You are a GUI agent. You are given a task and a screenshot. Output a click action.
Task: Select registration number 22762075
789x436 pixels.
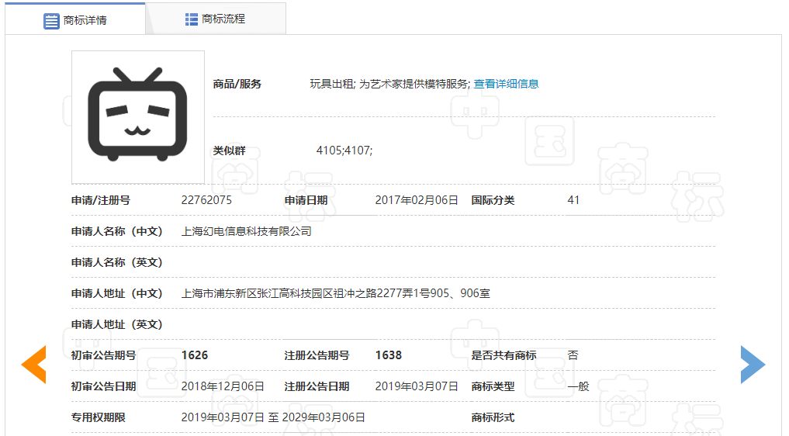206,200
